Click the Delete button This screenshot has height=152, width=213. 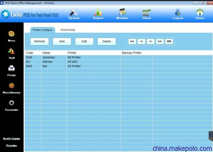click(x=106, y=41)
